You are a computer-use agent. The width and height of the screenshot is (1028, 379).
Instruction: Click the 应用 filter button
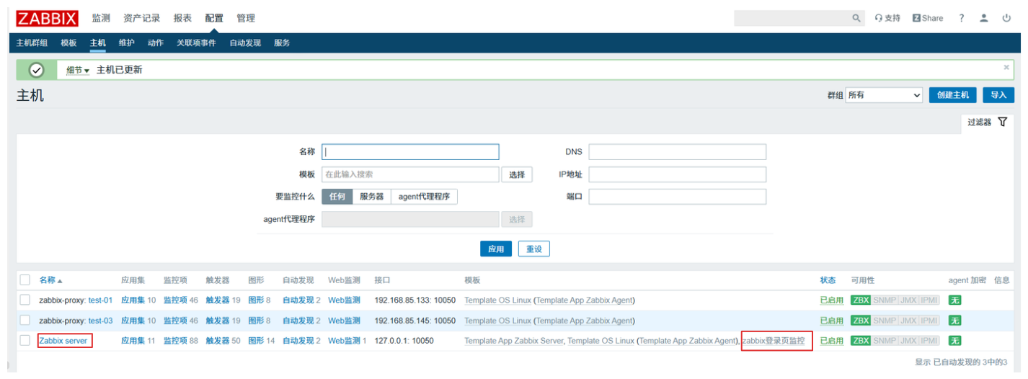[496, 249]
